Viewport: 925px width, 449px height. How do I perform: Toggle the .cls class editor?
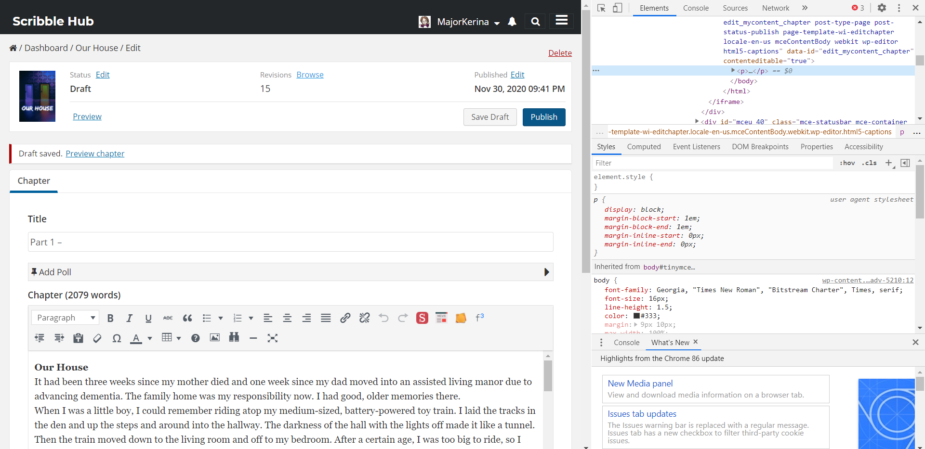click(870, 163)
